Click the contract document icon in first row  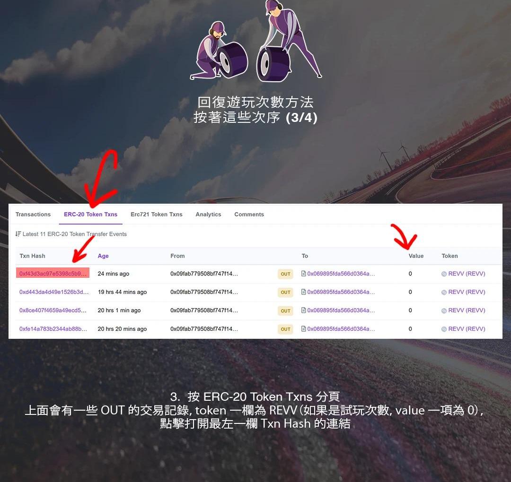click(x=303, y=274)
